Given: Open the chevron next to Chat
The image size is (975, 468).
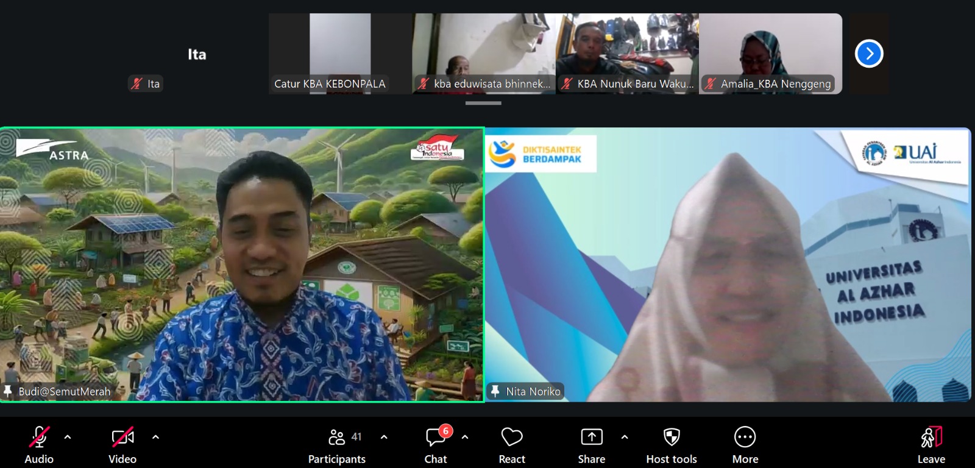Looking at the screenshot, I should 465,437.
